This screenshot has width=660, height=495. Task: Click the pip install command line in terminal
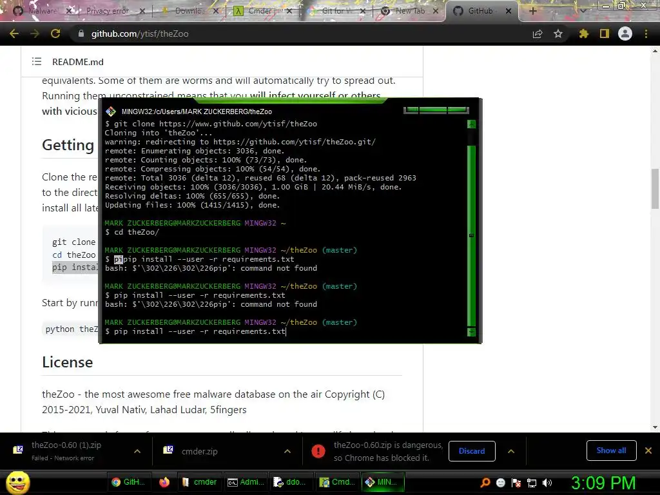195,331
